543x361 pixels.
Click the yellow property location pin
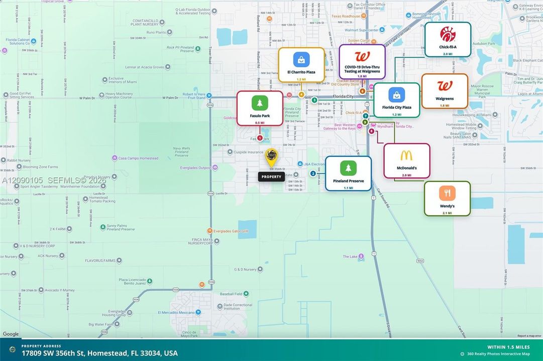[271, 158]
